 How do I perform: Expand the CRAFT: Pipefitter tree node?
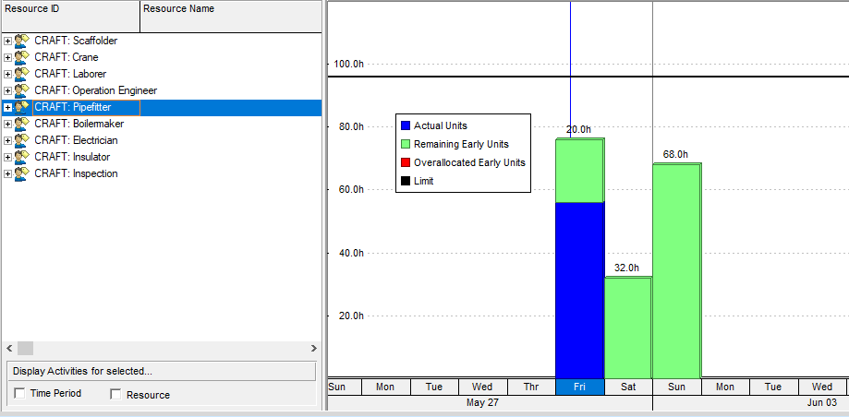tap(8, 107)
